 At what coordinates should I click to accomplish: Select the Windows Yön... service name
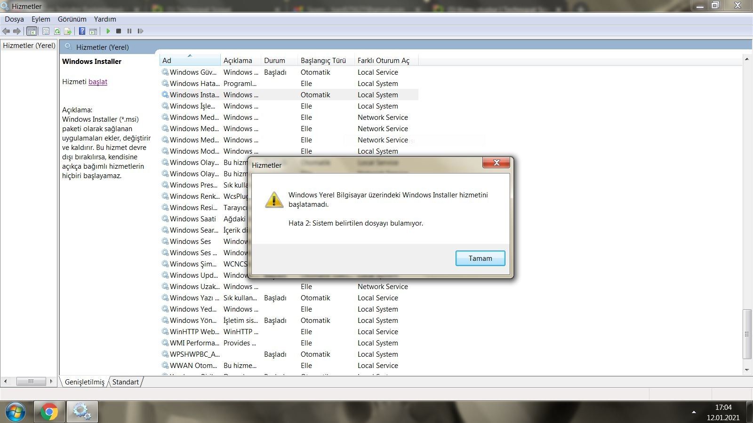[x=193, y=320]
